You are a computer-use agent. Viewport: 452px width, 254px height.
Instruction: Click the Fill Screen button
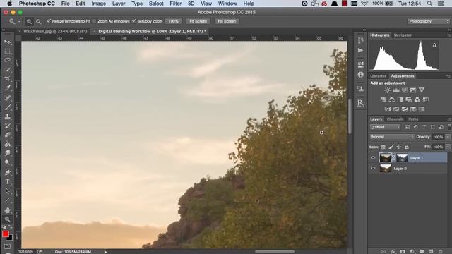point(227,21)
